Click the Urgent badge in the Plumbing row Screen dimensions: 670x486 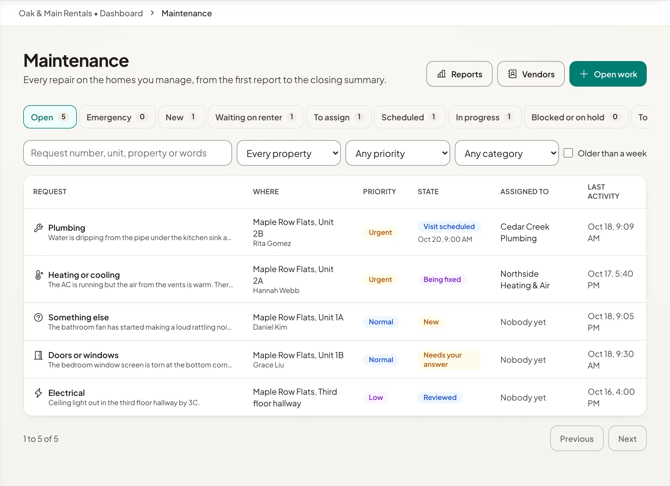coord(380,232)
